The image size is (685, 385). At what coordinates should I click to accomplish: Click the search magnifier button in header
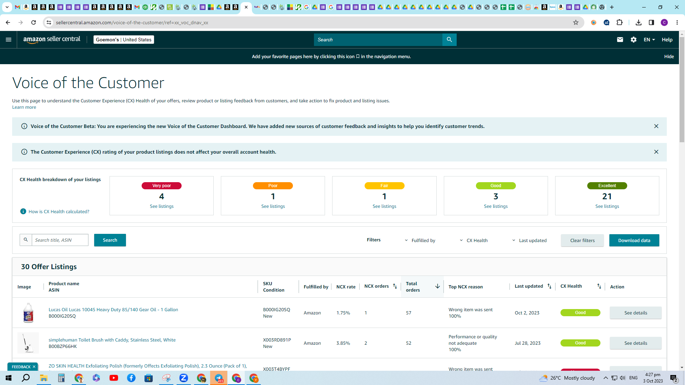449,40
